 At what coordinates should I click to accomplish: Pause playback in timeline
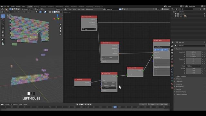pyautogui.click(x=85, y=104)
